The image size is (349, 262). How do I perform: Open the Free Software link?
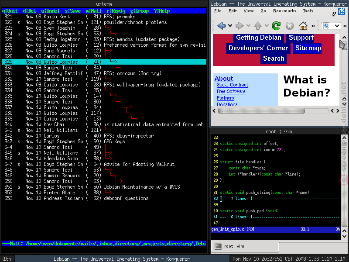tap(231, 91)
